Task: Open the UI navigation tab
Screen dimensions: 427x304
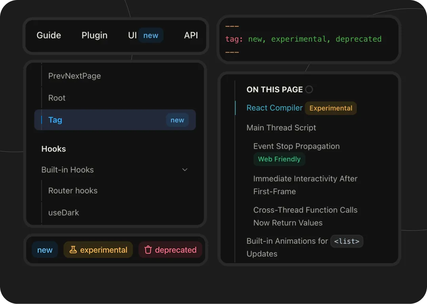Action: (x=132, y=35)
